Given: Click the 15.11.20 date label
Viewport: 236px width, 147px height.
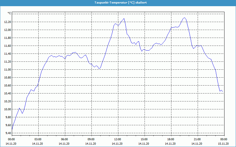Looking at the screenshot, I should [223, 143].
